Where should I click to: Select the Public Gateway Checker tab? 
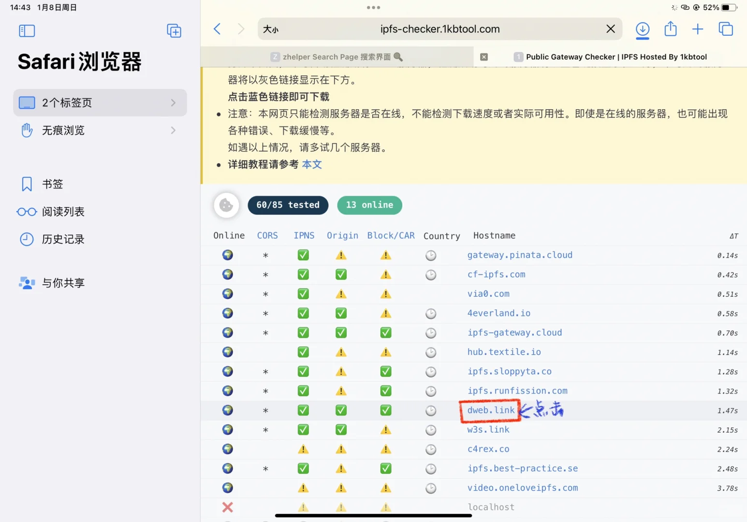tap(610, 57)
